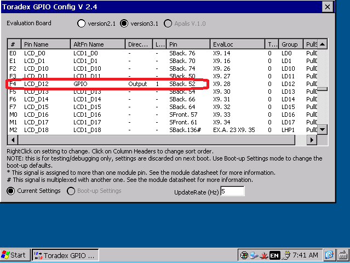The height and width of the screenshot is (263, 350).
Task: Sort by the Direc... column header
Action: tap(139, 44)
